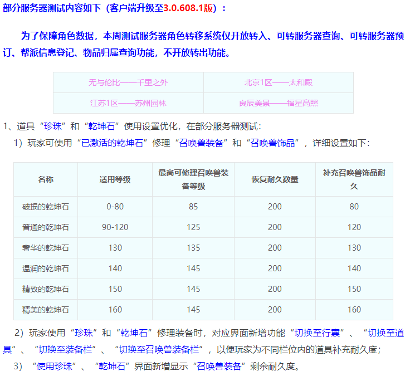Select the 温润的乾坤石 row name

(46, 268)
